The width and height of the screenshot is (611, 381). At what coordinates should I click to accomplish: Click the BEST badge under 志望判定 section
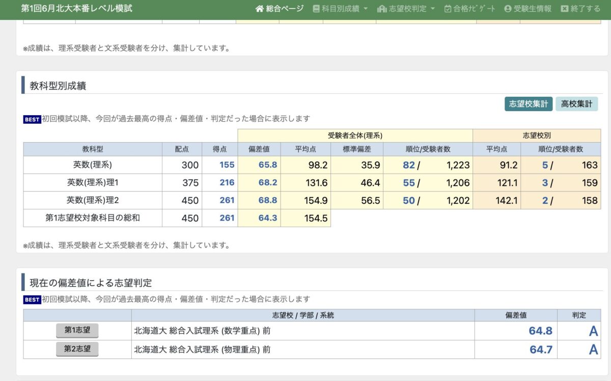[32, 300]
